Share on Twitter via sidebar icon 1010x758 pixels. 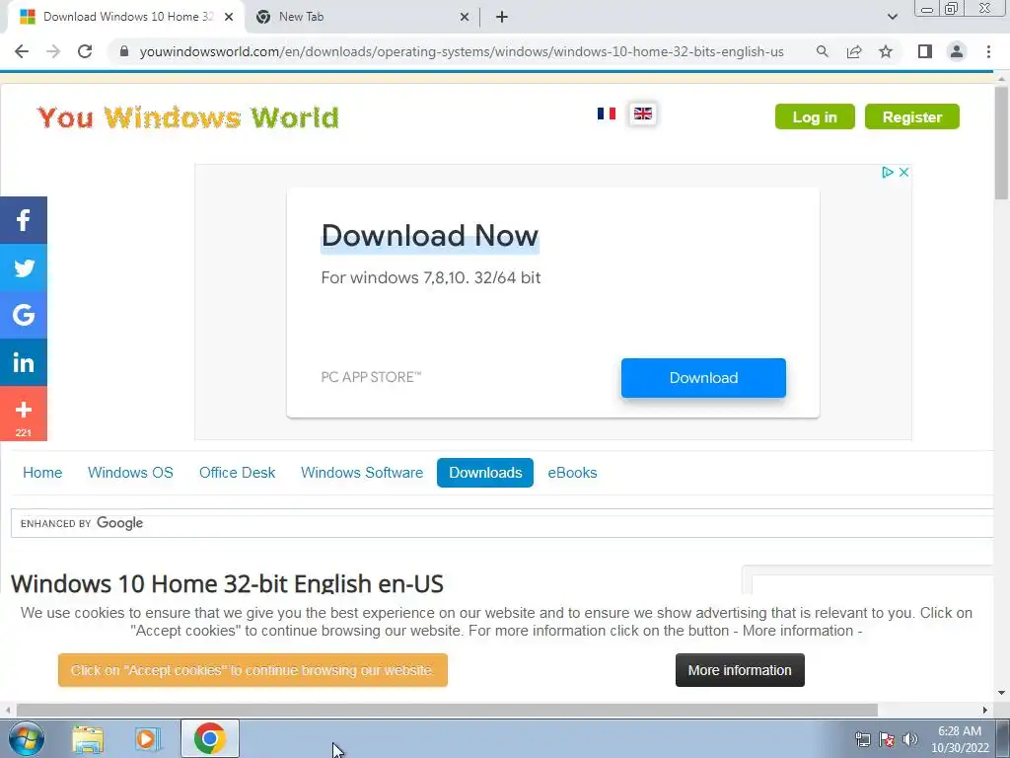(24, 267)
